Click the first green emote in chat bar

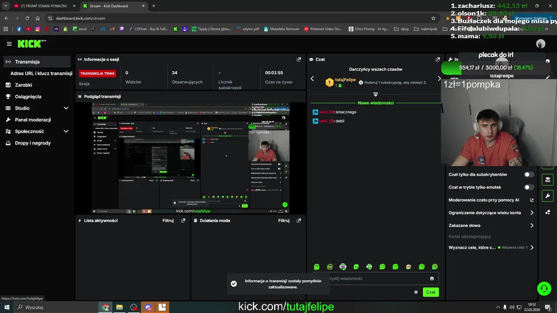[317, 266]
